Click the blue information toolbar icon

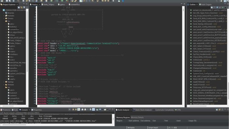(123, 1)
